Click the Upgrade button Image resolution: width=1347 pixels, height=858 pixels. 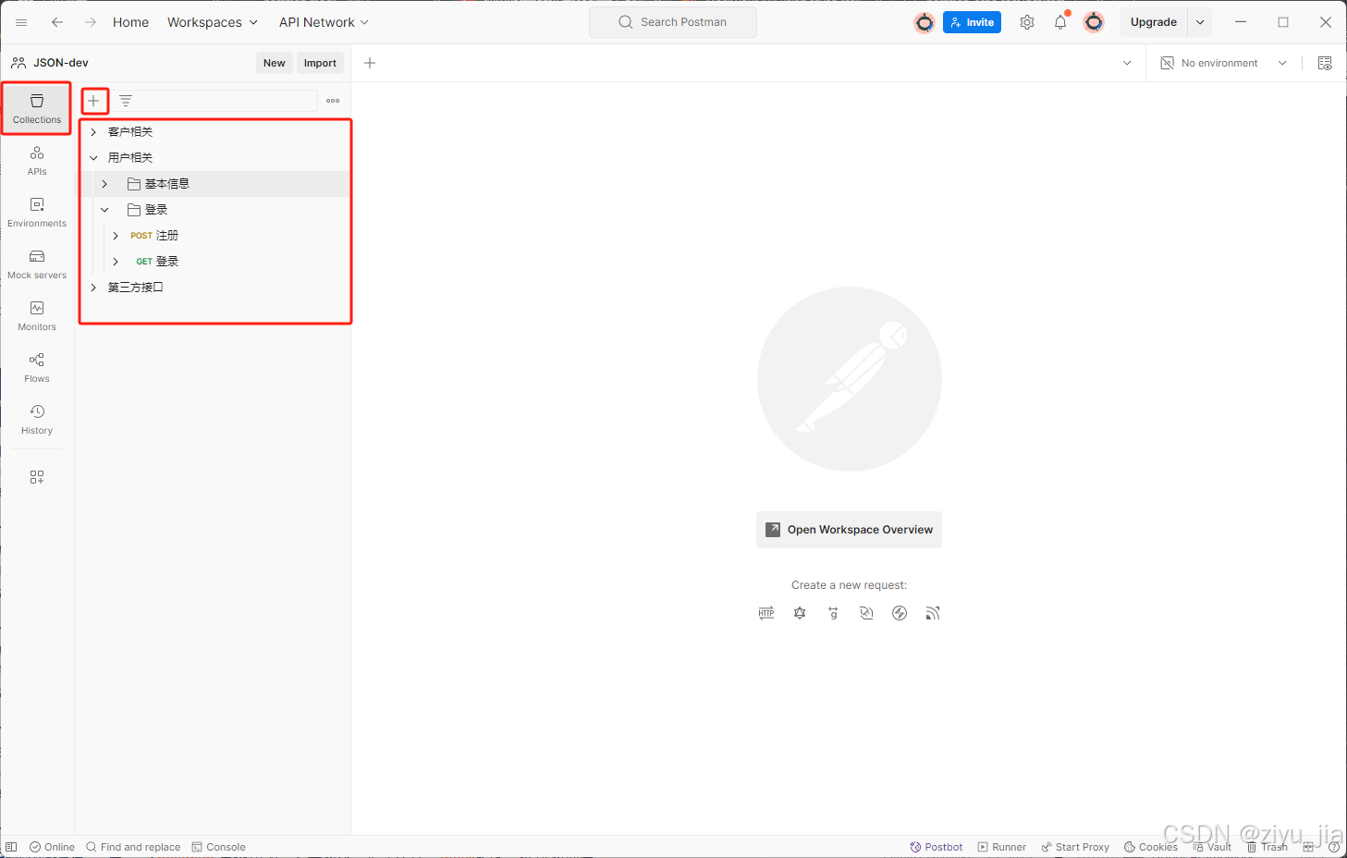pos(1154,22)
